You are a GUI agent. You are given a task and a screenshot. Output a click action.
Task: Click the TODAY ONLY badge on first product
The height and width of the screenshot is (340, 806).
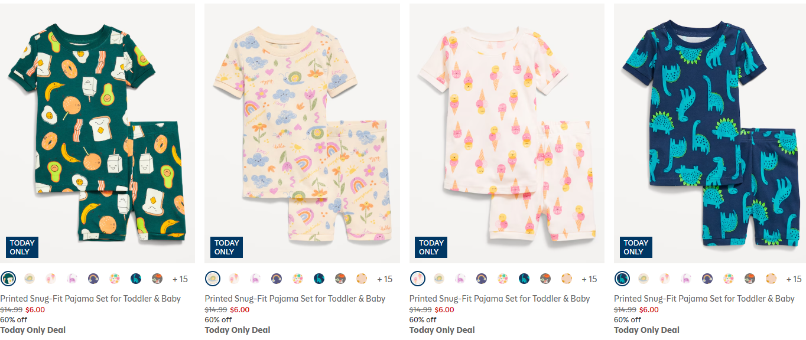(22, 247)
